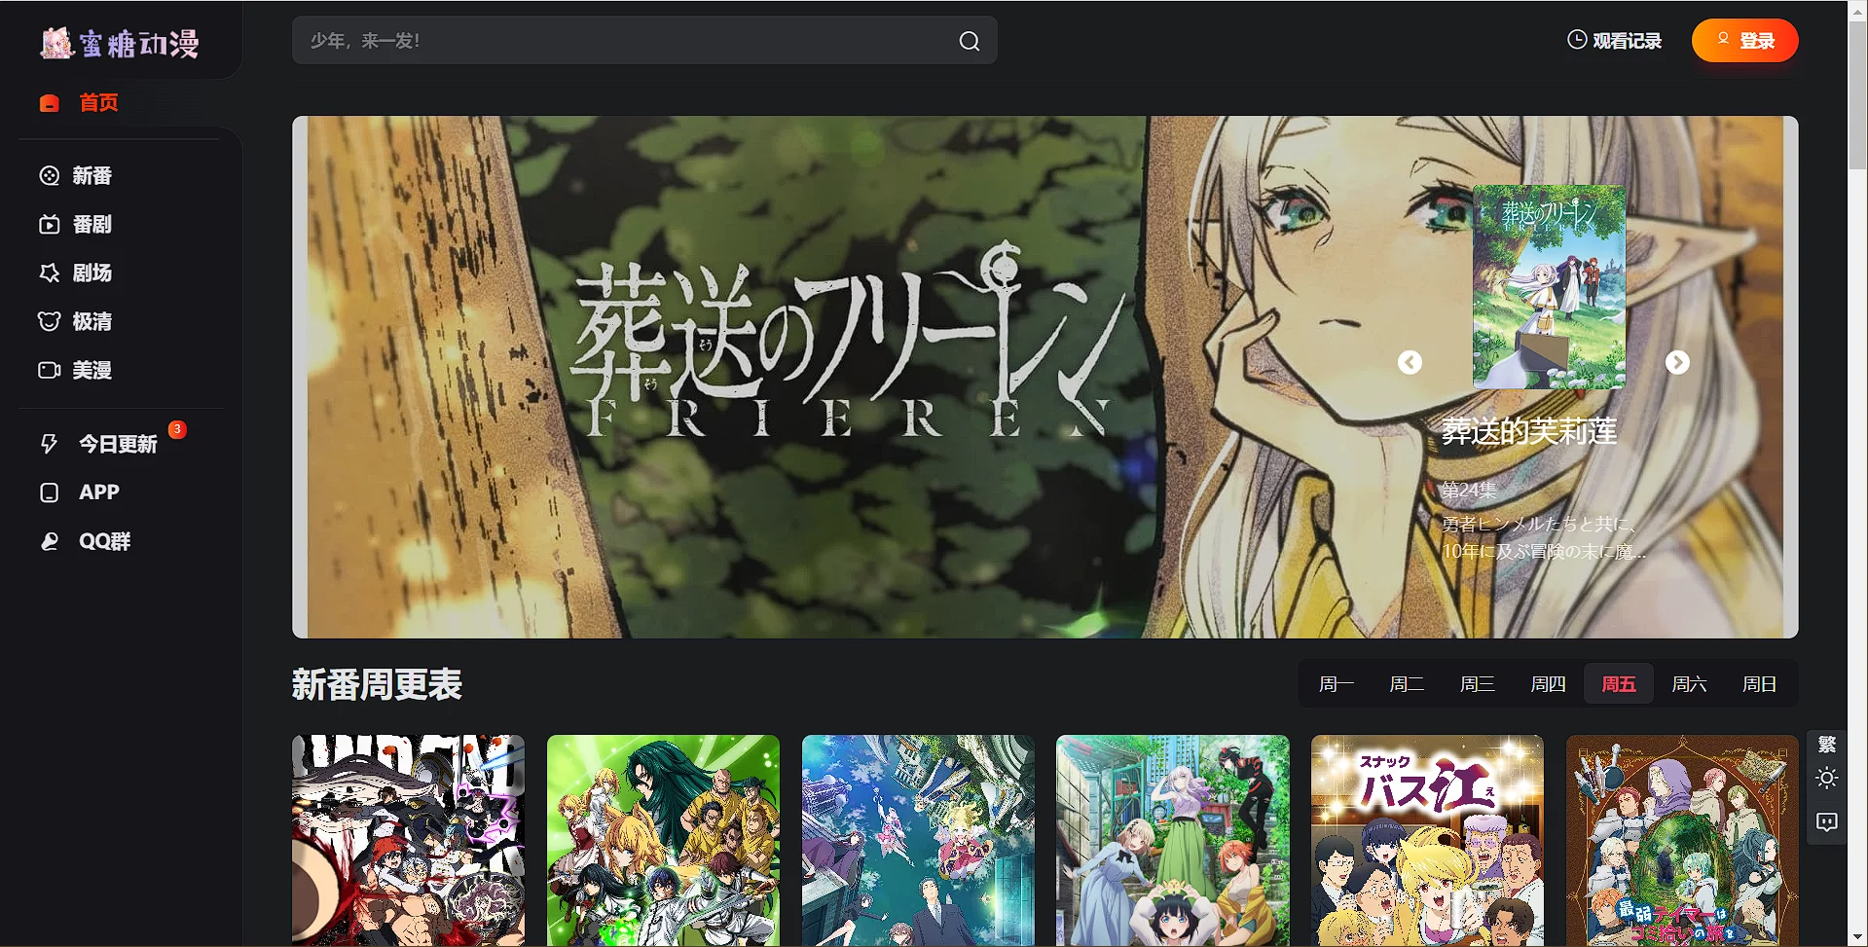Screen dimensions: 1868x947
Task: Go to previous banner slide arrow
Action: pos(1410,362)
